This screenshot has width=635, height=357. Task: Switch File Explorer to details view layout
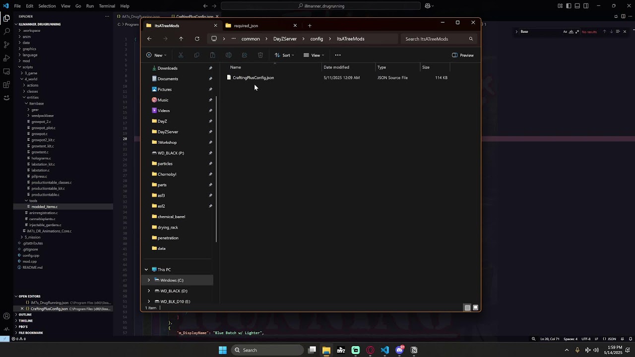[467, 308]
